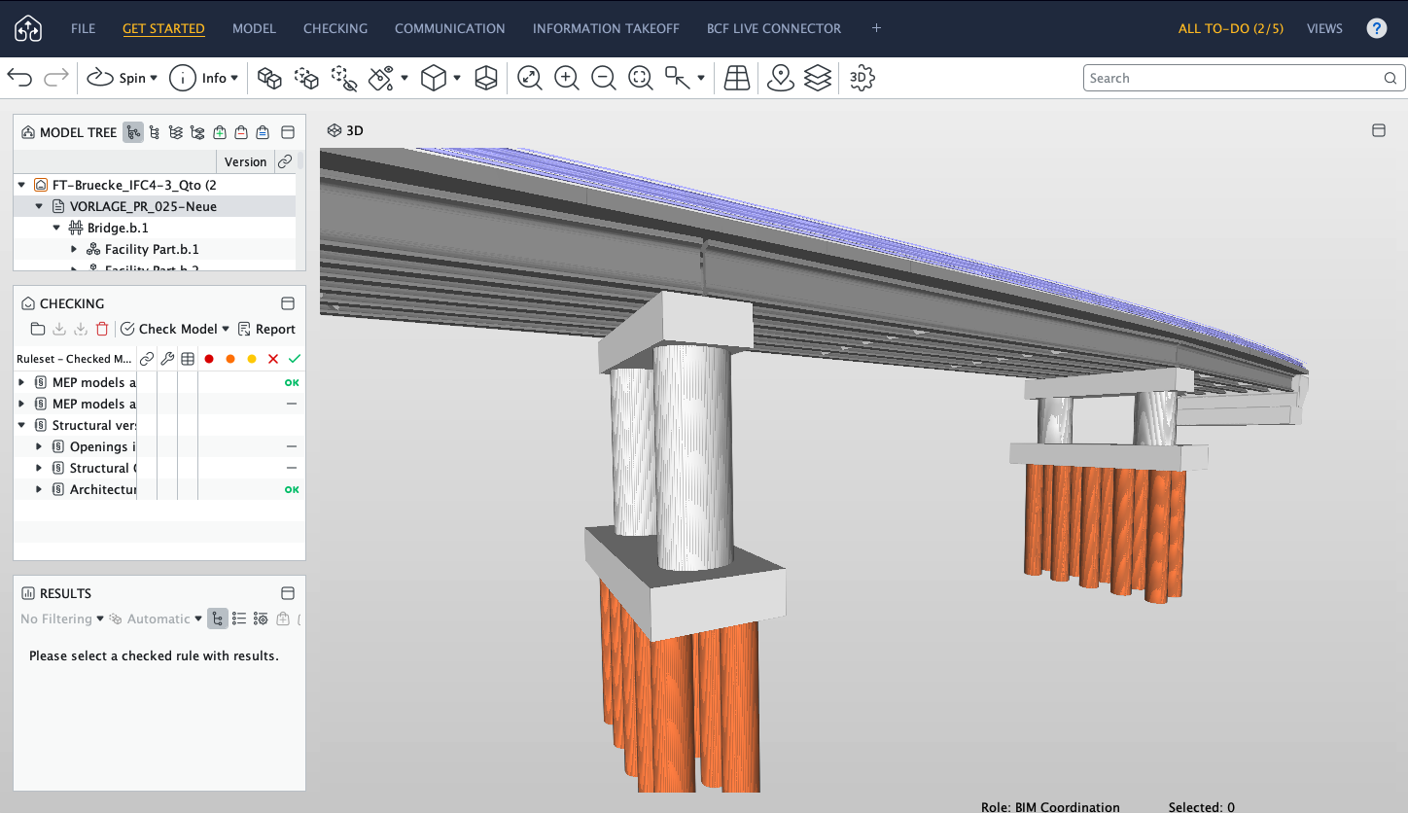1408x813 pixels.
Task: Open the view cube dropdown arrow
Action: [x=457, y=79]
